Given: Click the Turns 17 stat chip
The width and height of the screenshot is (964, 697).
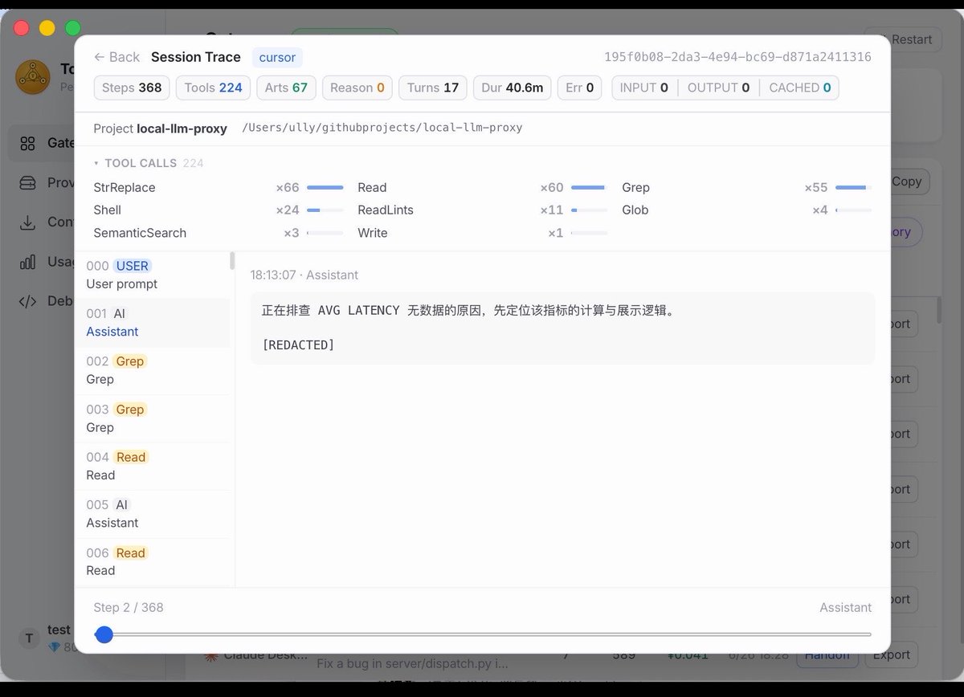Looking at the screenshot, I should coord(432,88).
